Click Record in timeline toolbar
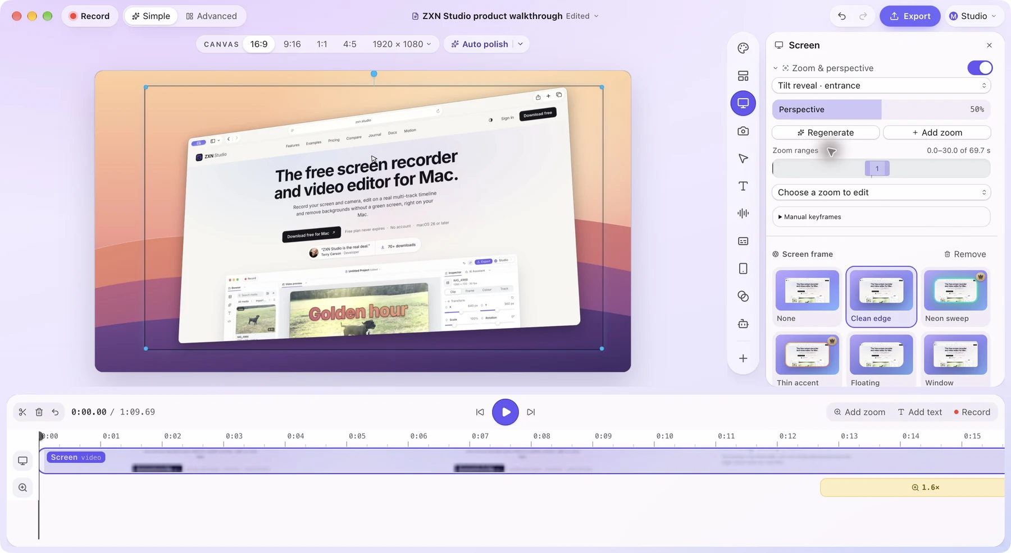 pos(972,412)
